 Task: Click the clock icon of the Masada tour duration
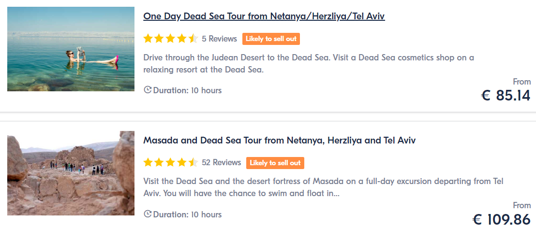tap(148, 214)
